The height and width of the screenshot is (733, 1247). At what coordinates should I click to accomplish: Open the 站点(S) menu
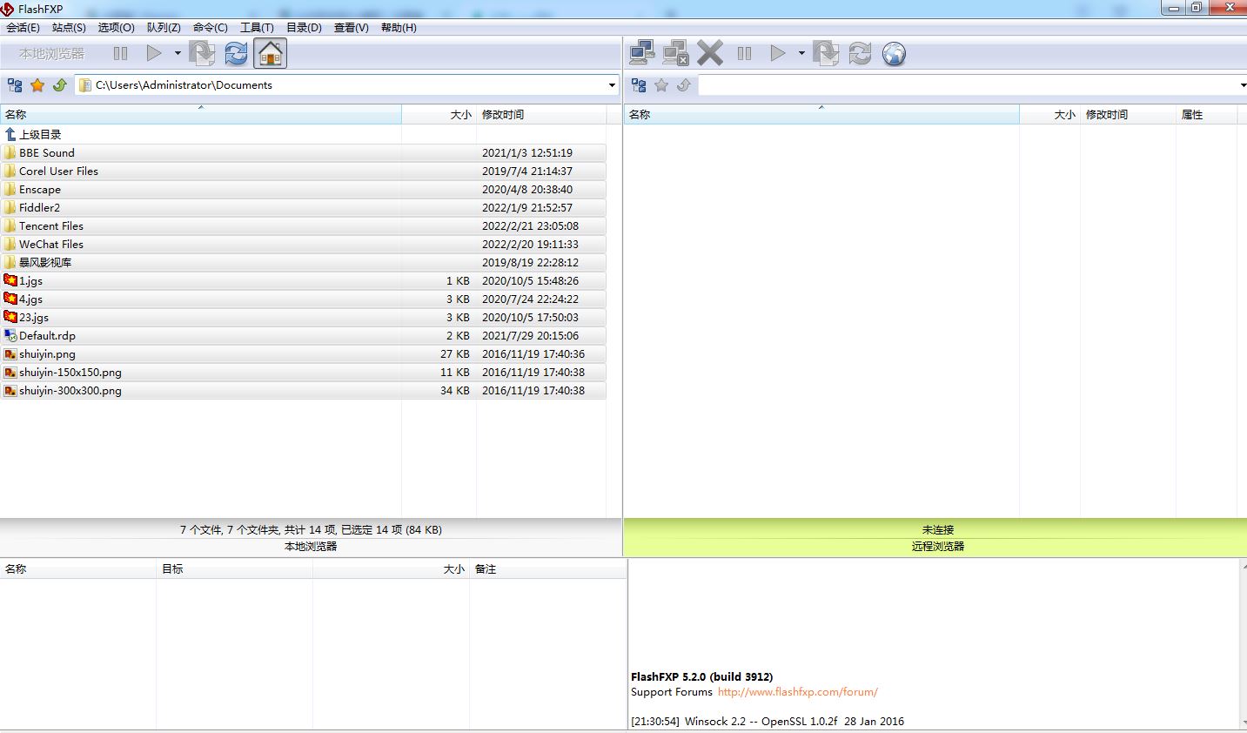pyautogui.click(x=69, y=28)
